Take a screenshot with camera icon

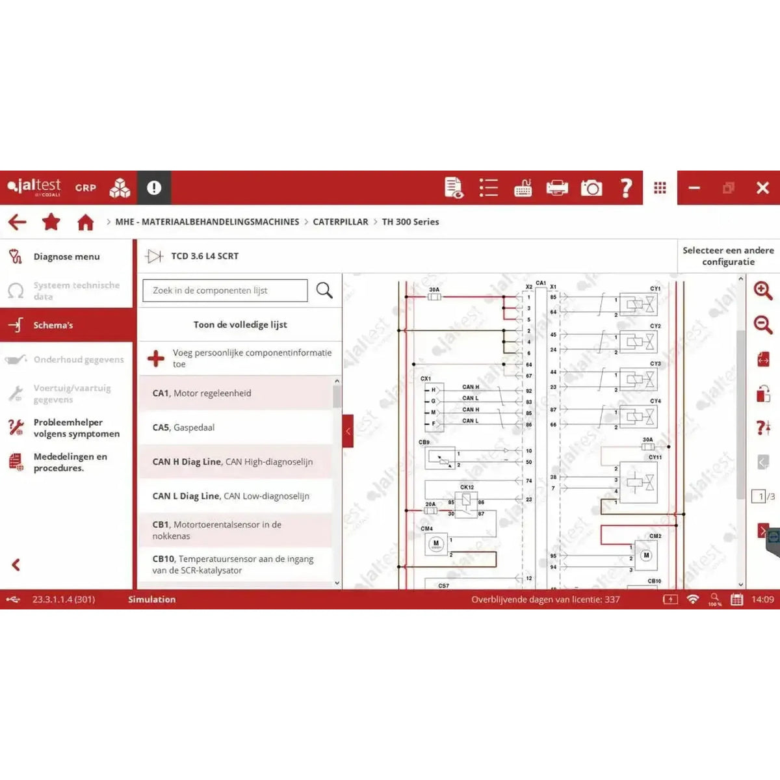pos(591,188)
